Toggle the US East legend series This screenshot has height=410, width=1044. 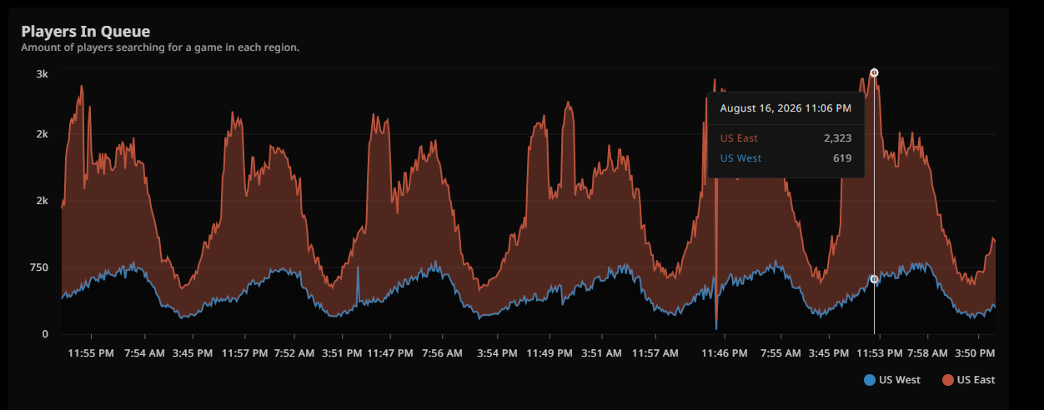(x=969, y=380)
